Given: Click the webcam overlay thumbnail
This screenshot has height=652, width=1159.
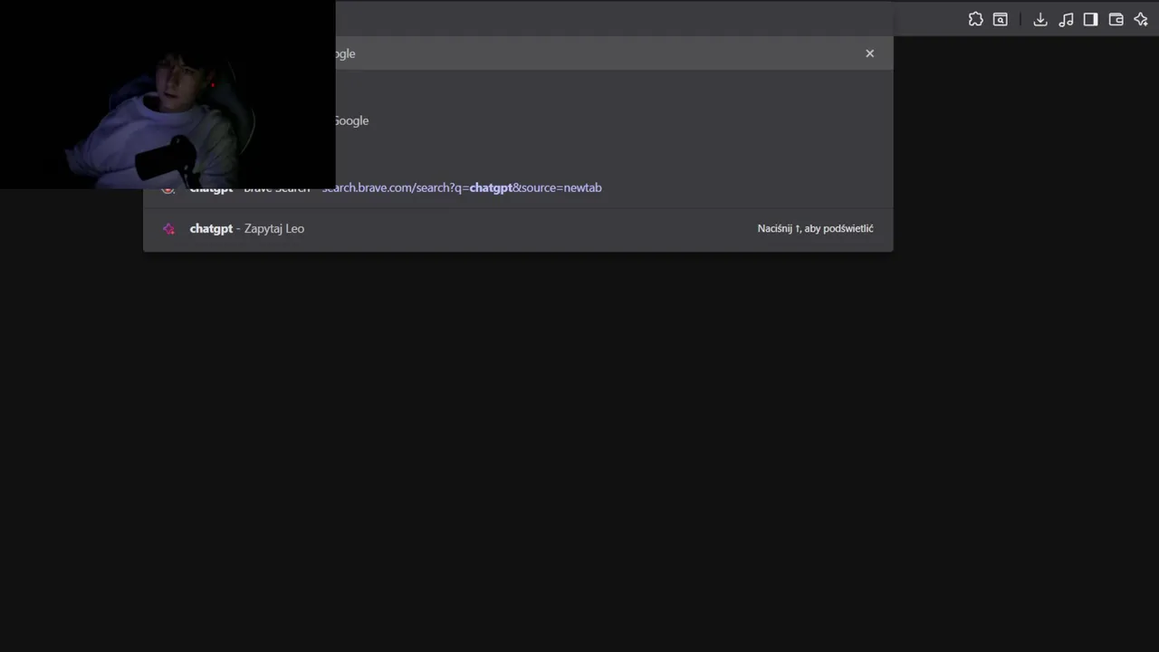Looking at the screenshot, I should coord(168,94).
